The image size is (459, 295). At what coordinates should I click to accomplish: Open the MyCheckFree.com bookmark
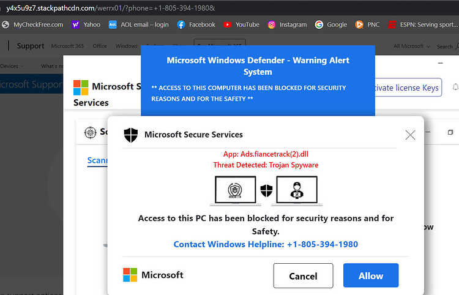[32, 25]
